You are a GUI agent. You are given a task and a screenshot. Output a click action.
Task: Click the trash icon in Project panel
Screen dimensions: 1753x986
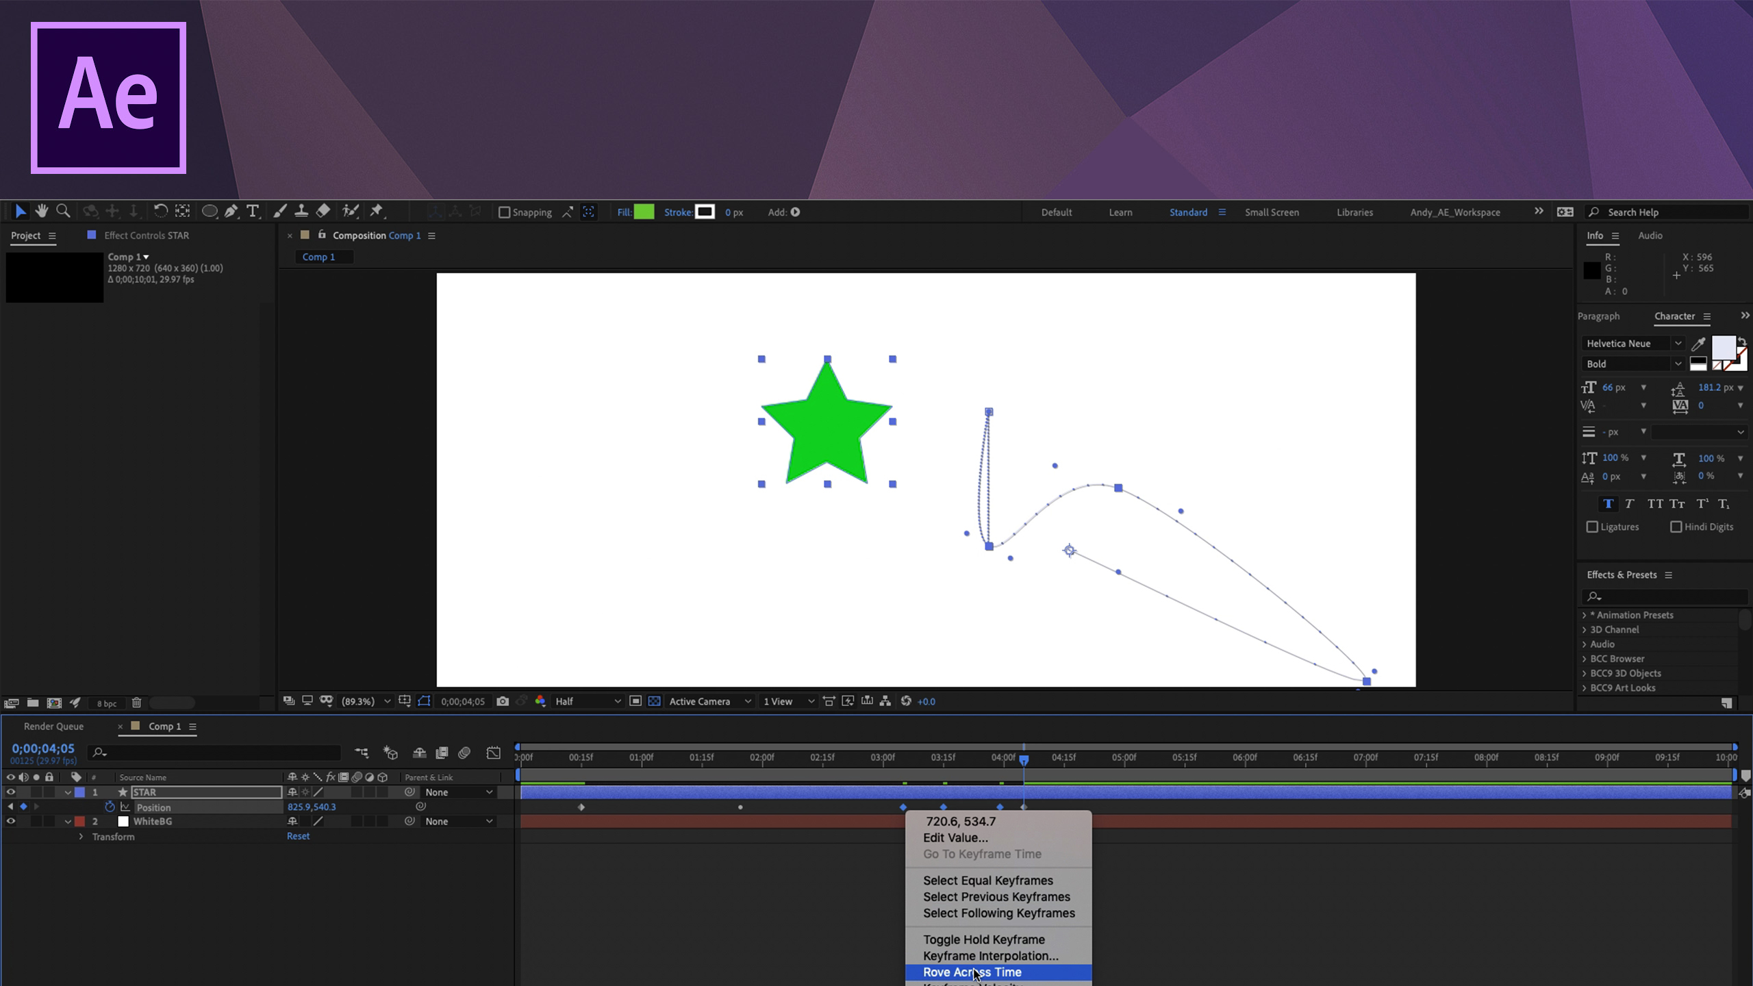136,703
